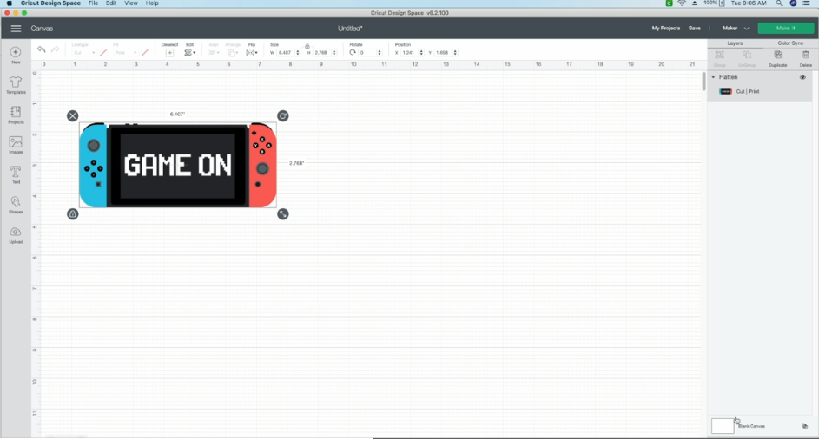The image size is (819, 439).
Task: Click the delete X handle on the image
Action: 73,116
